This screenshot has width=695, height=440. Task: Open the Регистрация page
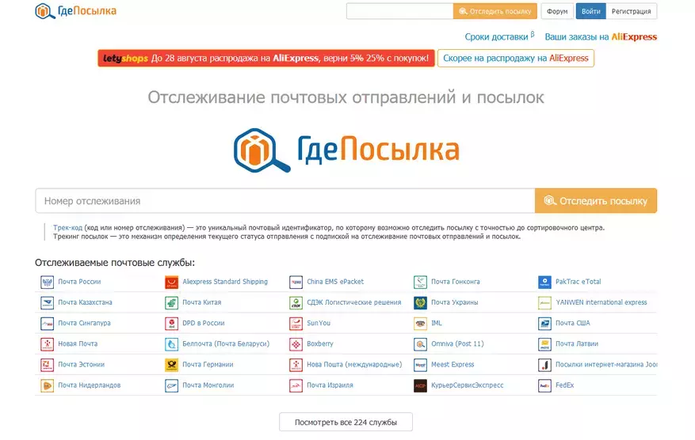[x=631, y=11]
